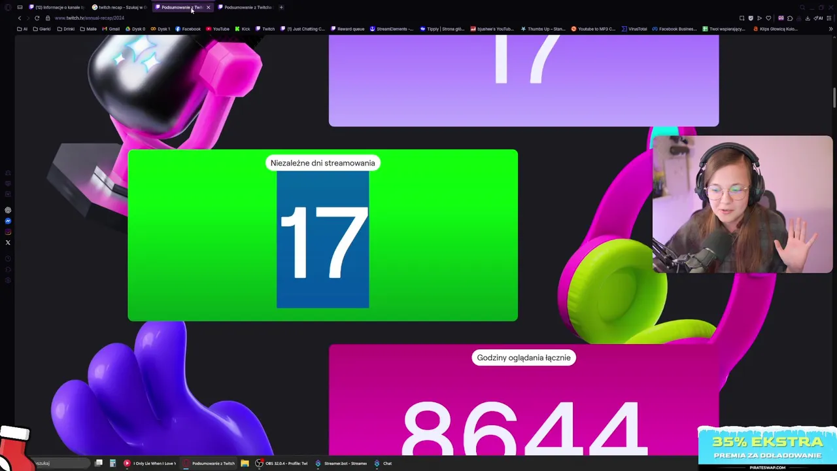The image size is (837, 471).
Task: Open 'Podsumowanie z Twitch' taskbar window
Action: tap(209, 463)
